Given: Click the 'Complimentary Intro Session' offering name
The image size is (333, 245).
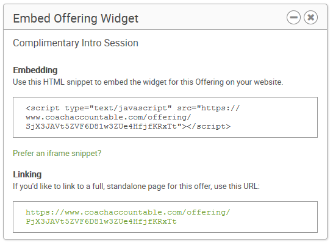Looking at the screenshot, I should (x=76, y=43).
